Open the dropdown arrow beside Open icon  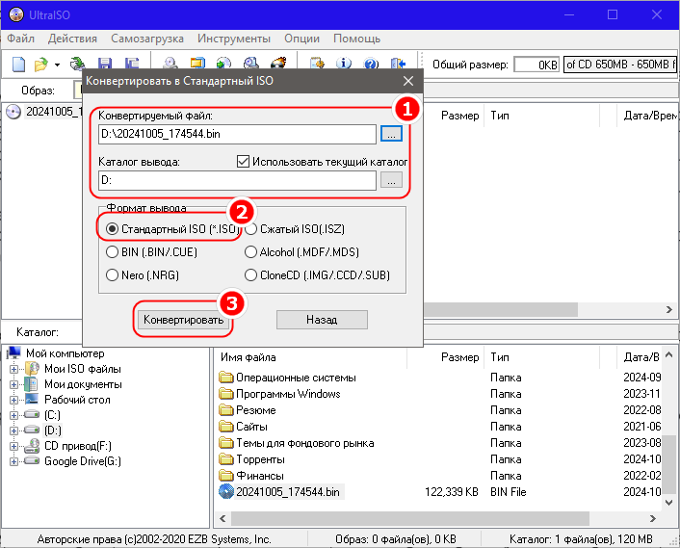click(x=57, y=65)
